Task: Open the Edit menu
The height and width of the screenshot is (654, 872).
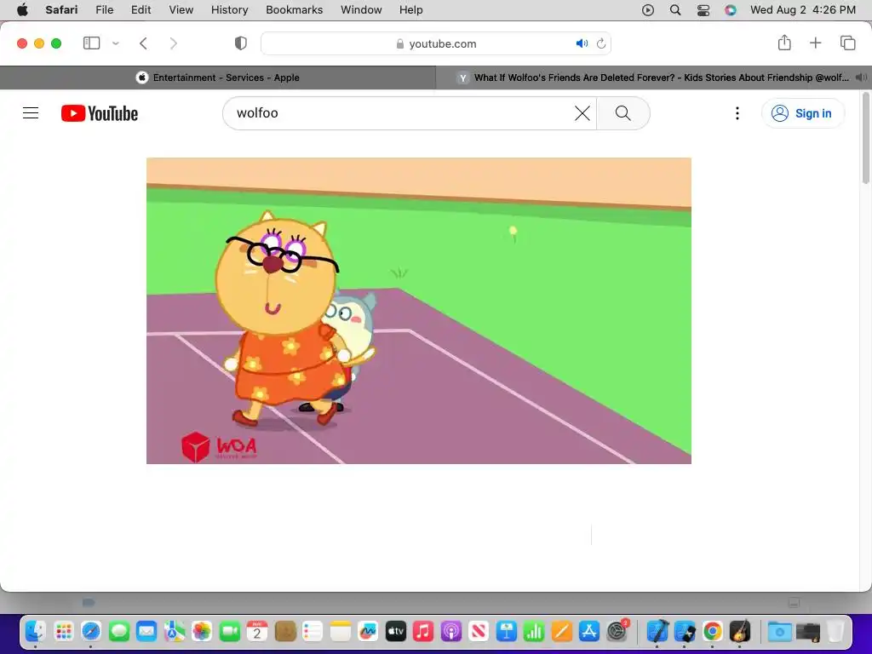Action: [141, 10]
